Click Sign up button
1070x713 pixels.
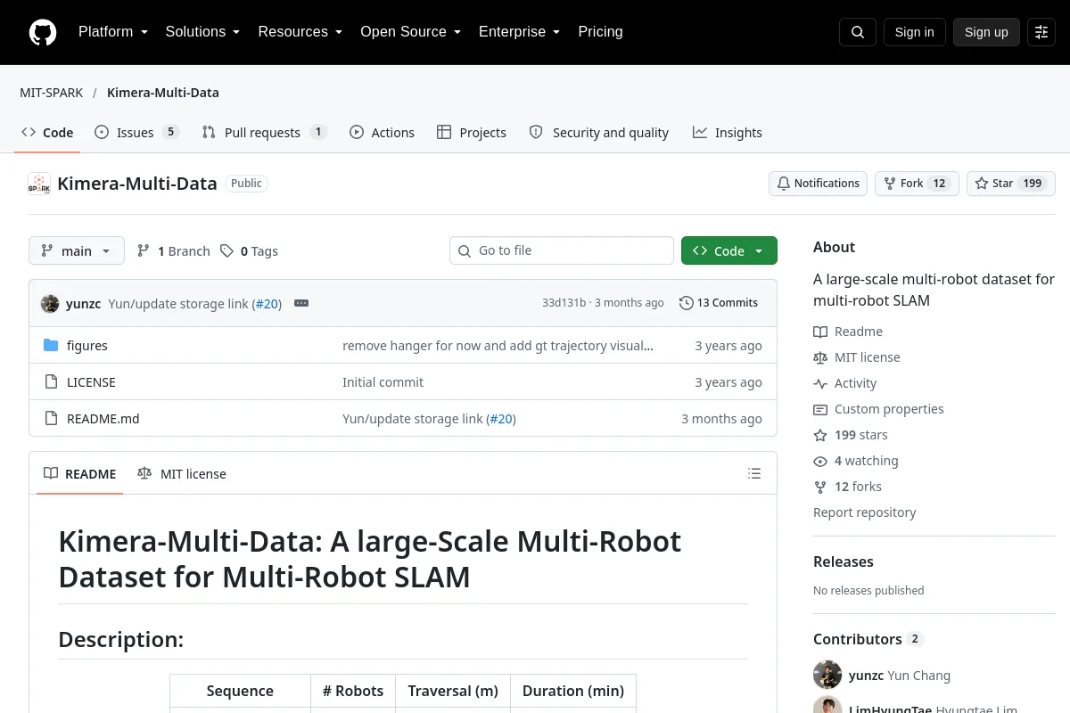(x=986, y=32)
